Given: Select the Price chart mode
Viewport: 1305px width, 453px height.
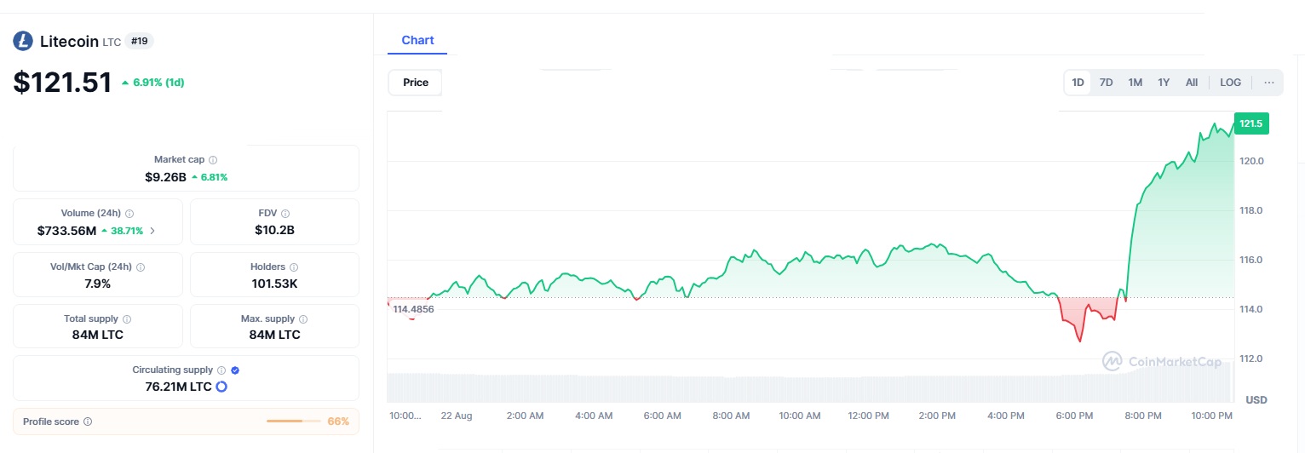Looking at the screenshot, I should pos(416,83).
